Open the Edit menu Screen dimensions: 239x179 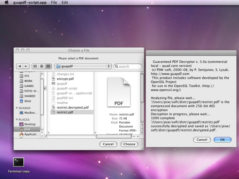coord(65,2)
